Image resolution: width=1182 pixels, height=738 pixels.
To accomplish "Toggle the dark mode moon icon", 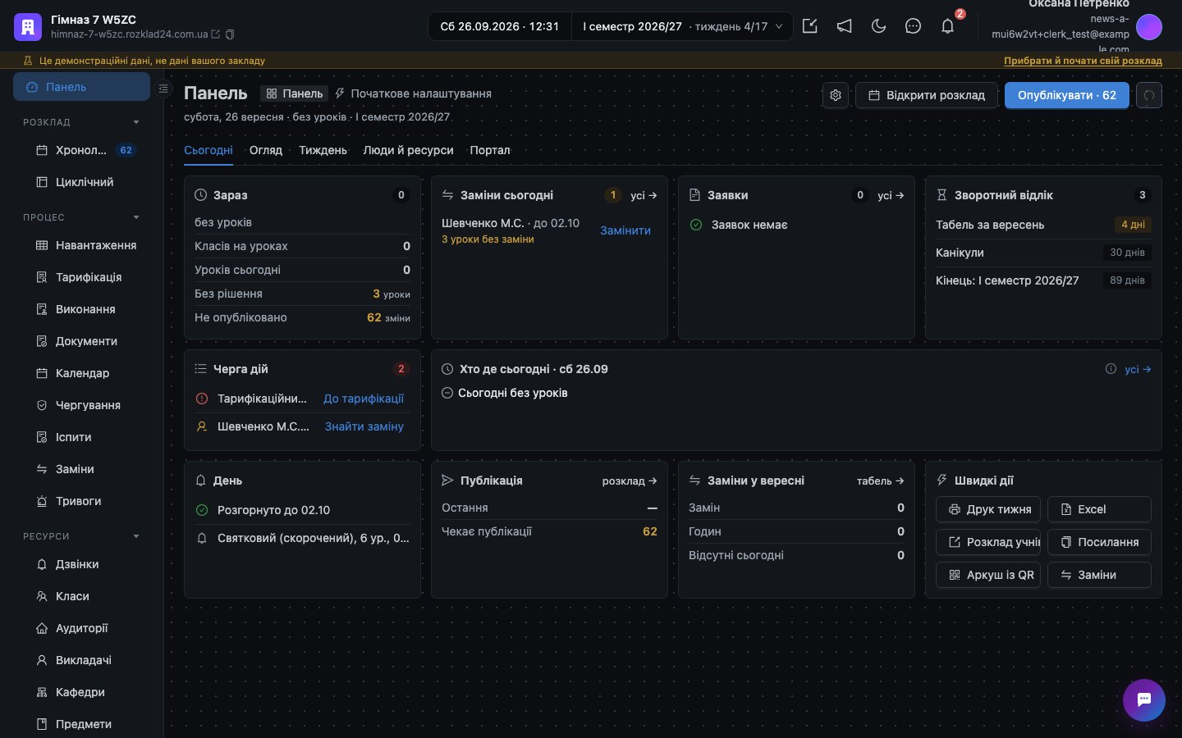I will 878,26.
